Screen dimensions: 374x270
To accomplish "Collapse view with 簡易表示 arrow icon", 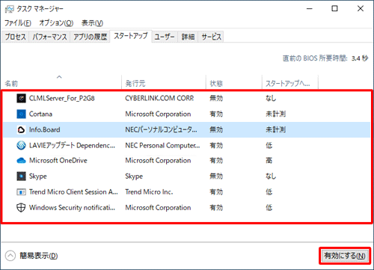I will tap(10, 256).
